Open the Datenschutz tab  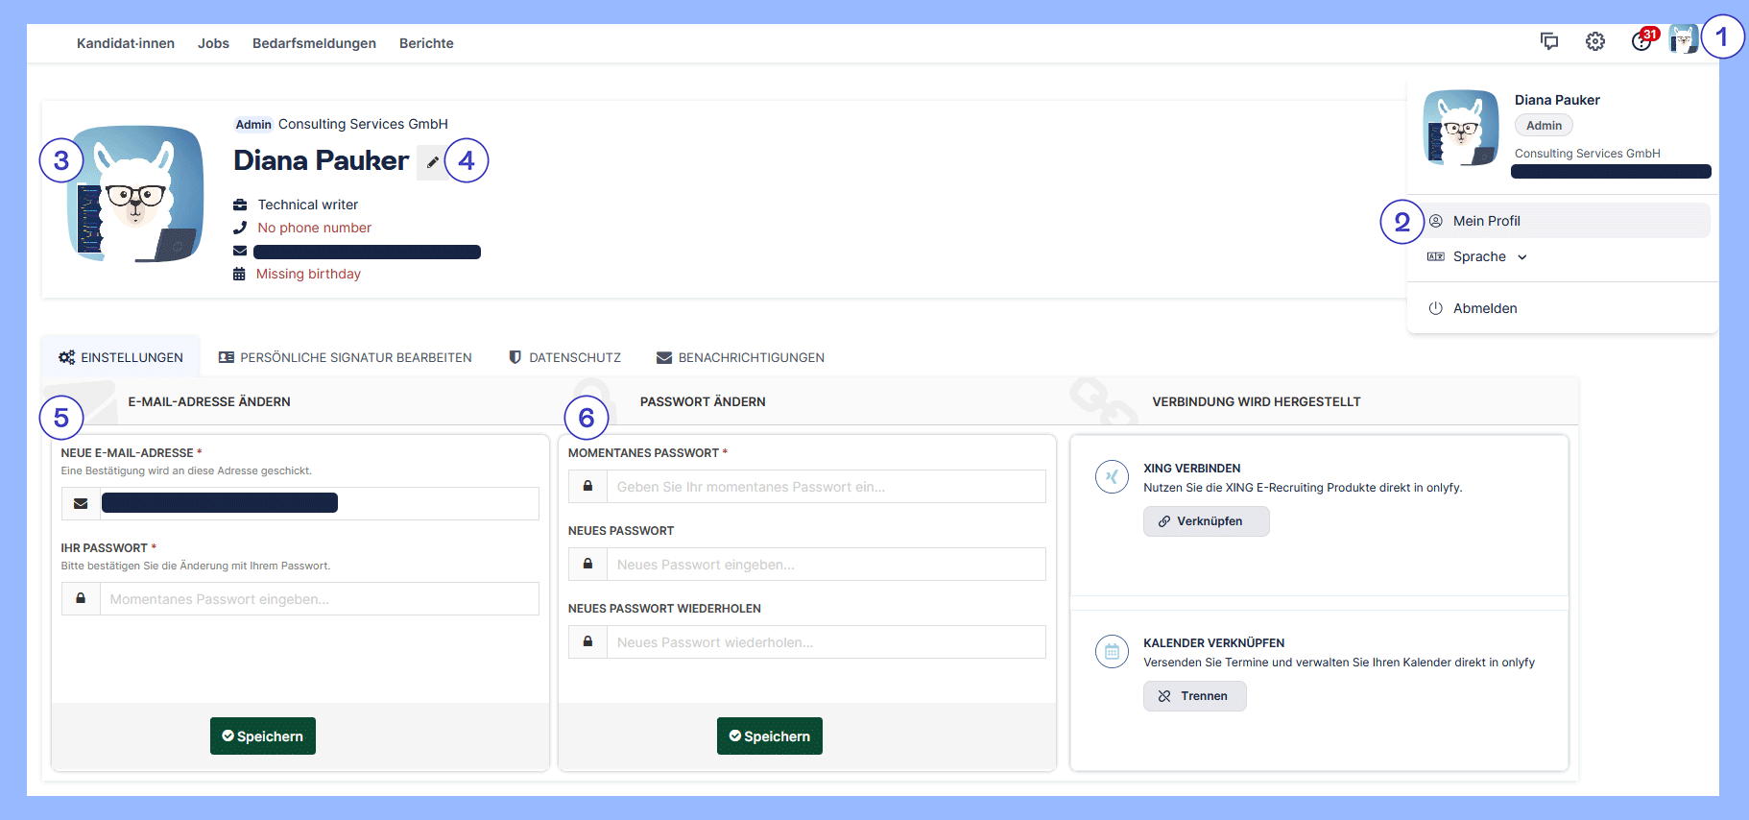(x=564, y=357)
